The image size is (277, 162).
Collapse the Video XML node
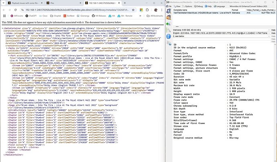coord(4,33)
